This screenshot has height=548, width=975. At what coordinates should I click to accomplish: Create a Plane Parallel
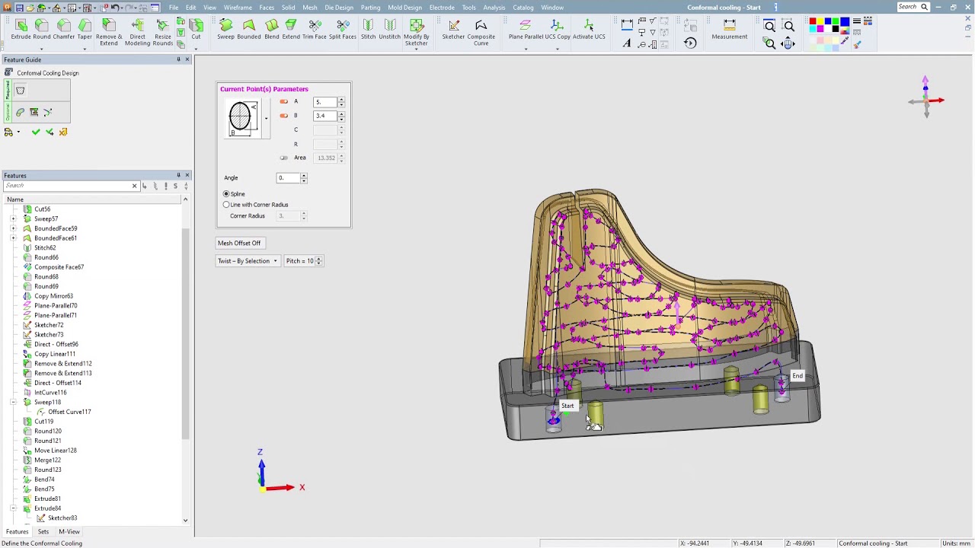(x=526, y=30)
